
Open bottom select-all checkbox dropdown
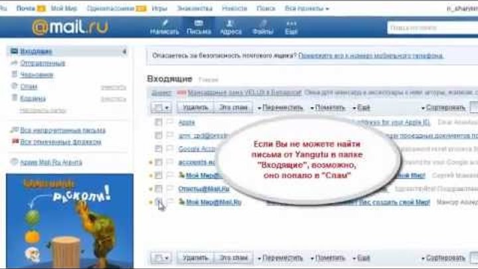pyautogui.click(x=161, y=258)
